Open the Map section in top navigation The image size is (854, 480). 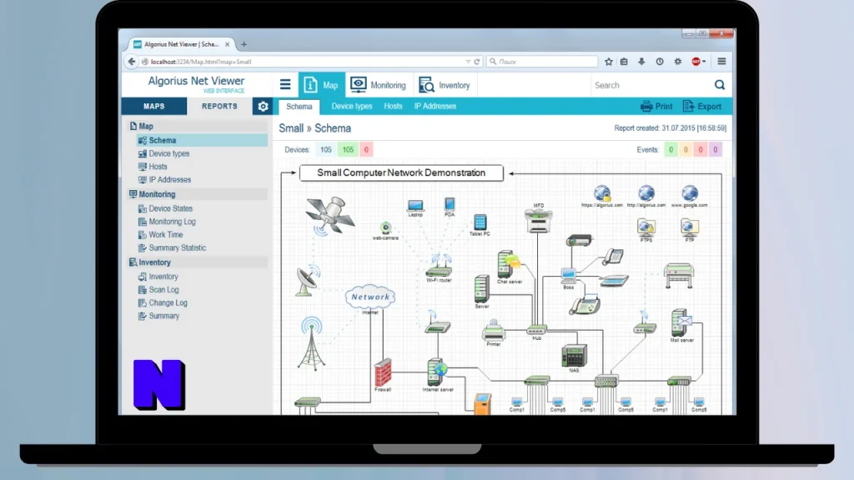321,85
